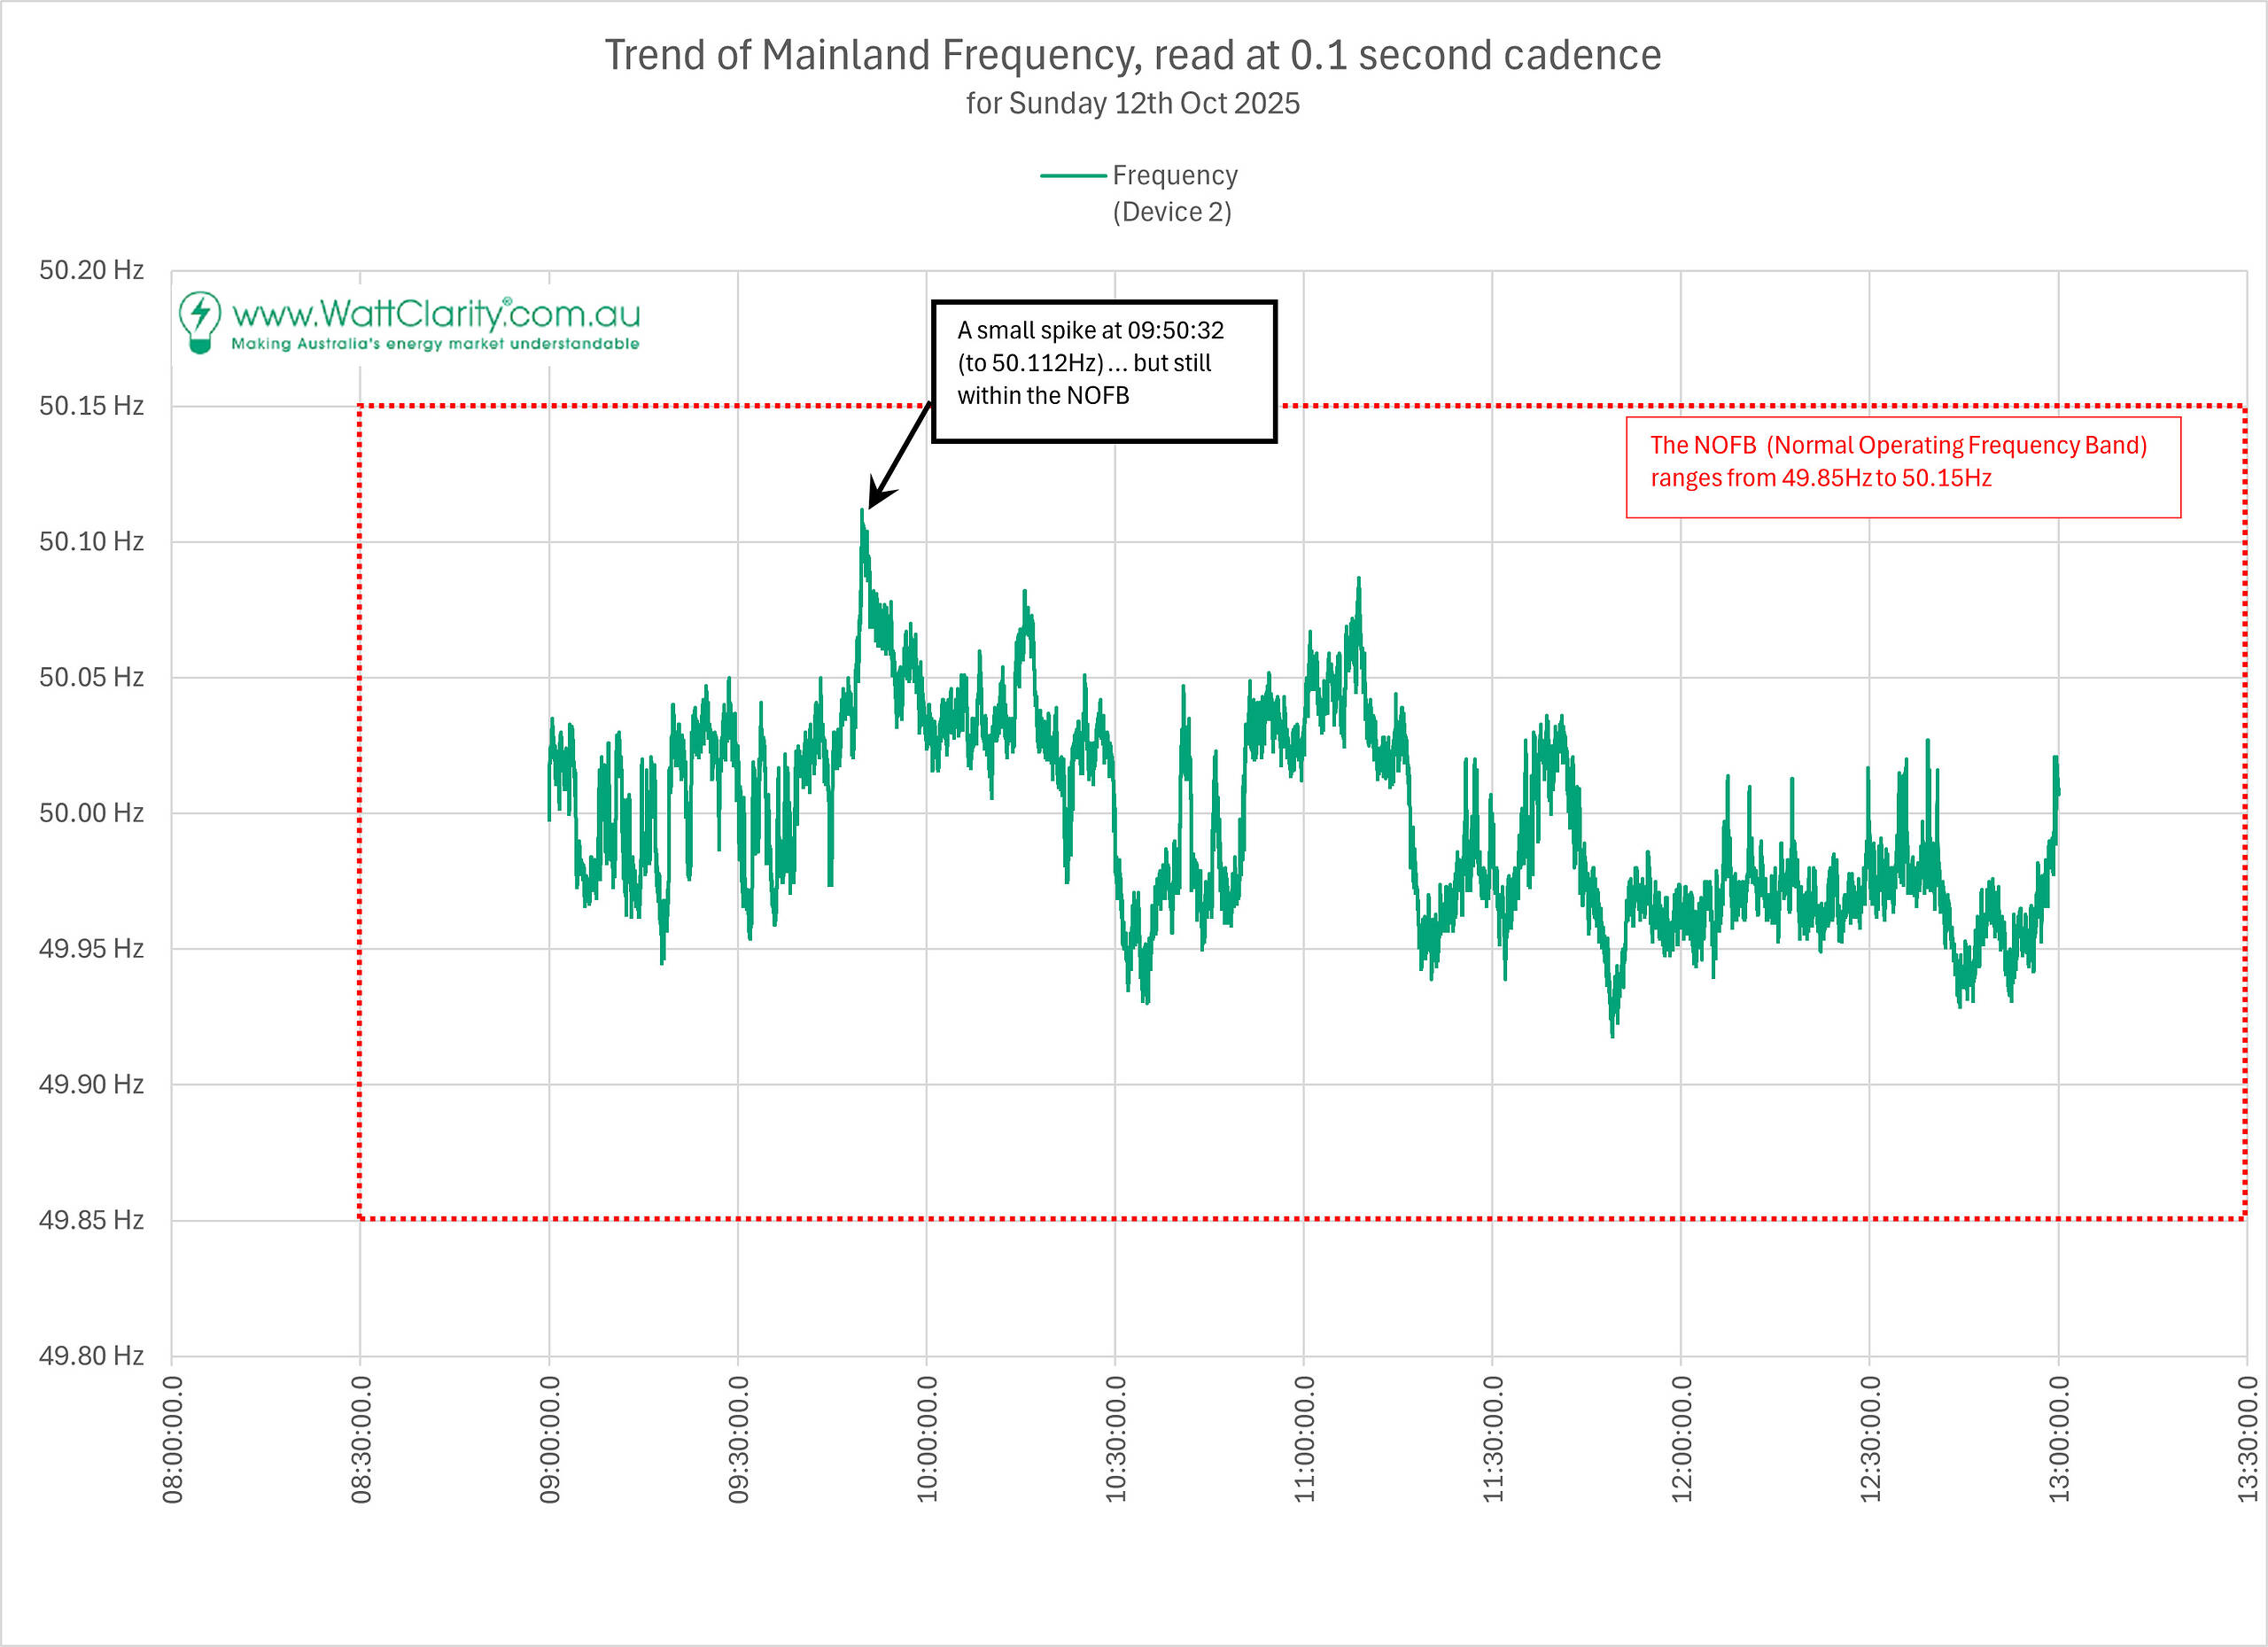Viewport: 2268px width, 1647px height.
Task: Select the subtitle for Sunday 12th Oct 2025
Action: [1132, 104]
